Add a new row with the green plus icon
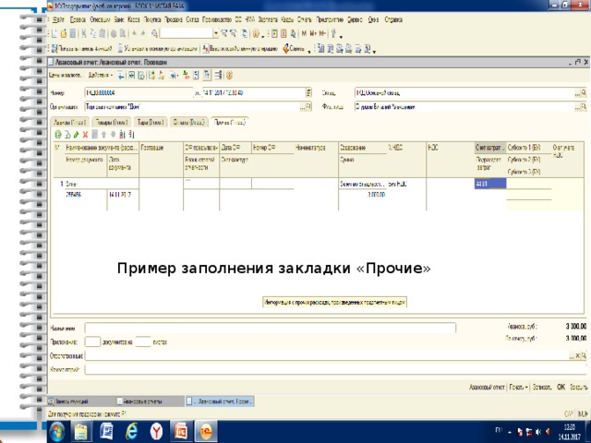 pyautogui.click(x=57, y=135)
